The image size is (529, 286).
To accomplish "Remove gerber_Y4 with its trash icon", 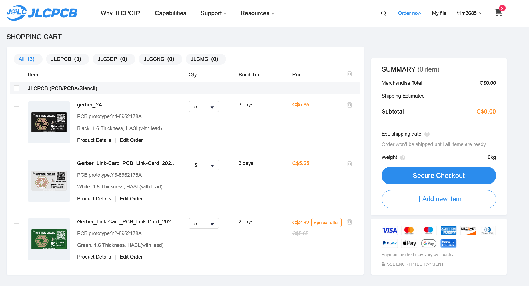I will [x=349, y=105].
